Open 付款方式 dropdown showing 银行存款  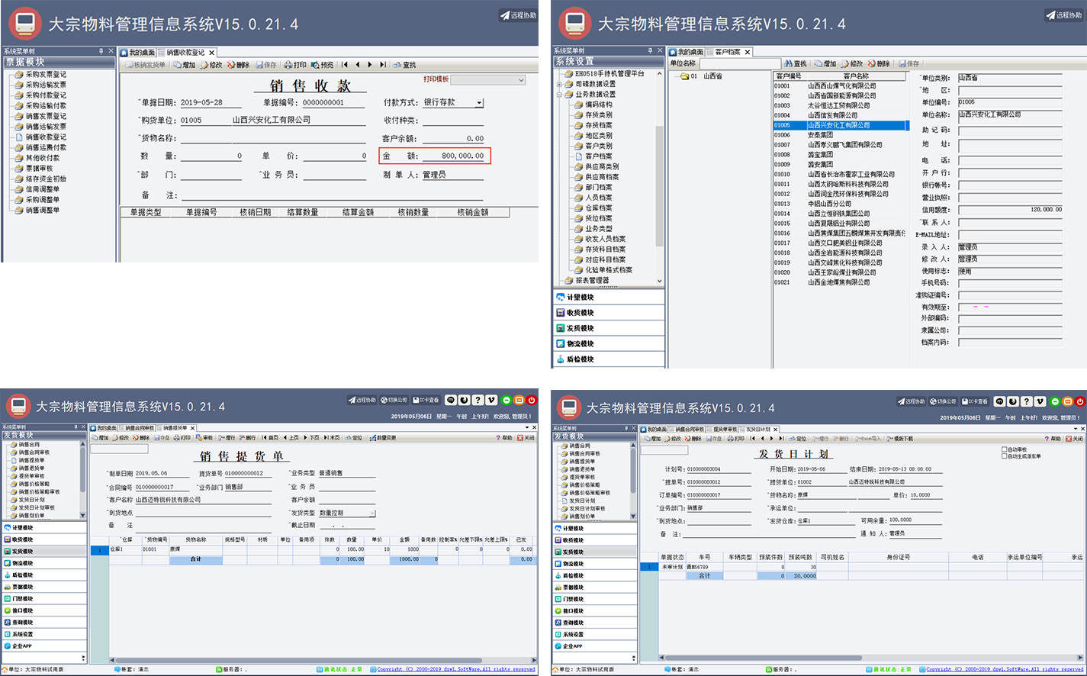click(479, 103)
